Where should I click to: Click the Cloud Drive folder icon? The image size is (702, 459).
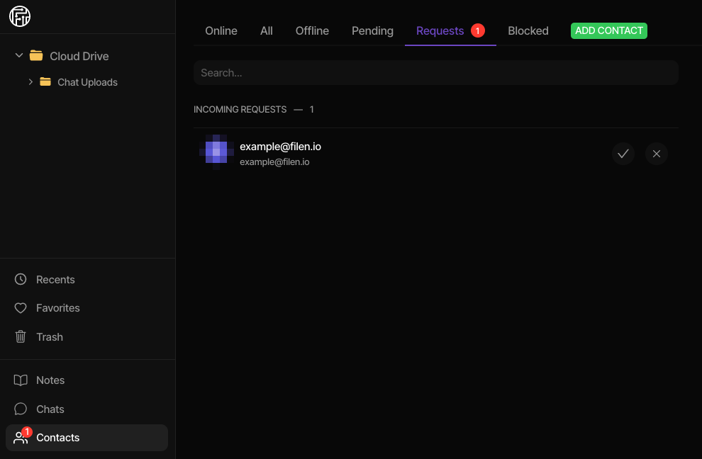click(x=36, y=55)
